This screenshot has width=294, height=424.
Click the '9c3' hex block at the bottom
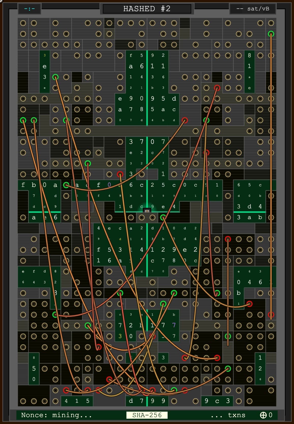217,401
